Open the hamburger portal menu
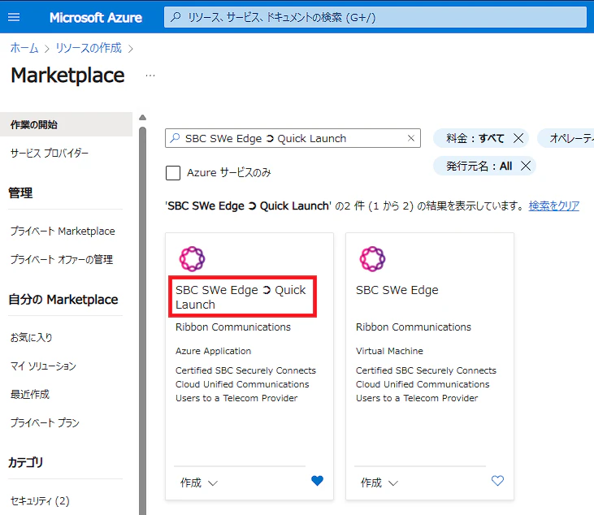594x515 pixels. coord(14,17)
